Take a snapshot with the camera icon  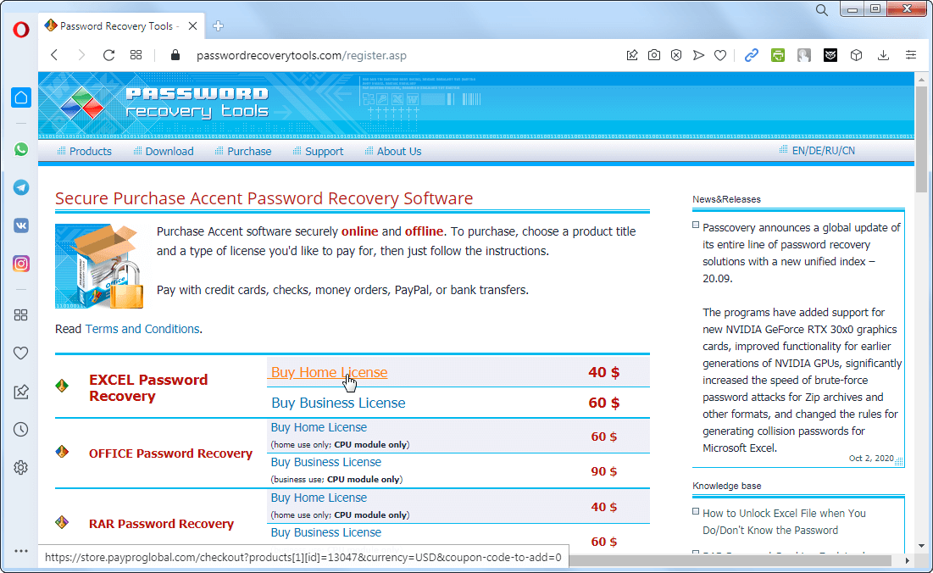pos(654,55)
